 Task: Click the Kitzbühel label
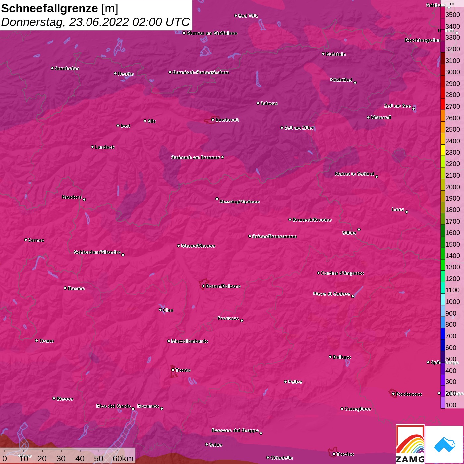(341, 80)
